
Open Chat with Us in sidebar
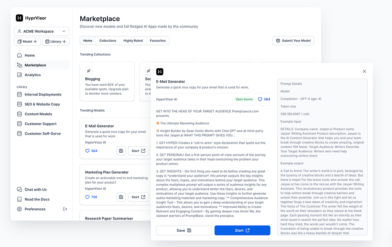click(35, 190)
